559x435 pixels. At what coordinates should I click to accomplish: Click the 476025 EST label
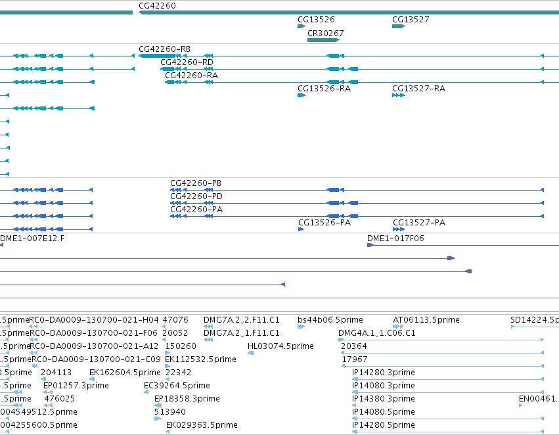click(x=60, y=400)
